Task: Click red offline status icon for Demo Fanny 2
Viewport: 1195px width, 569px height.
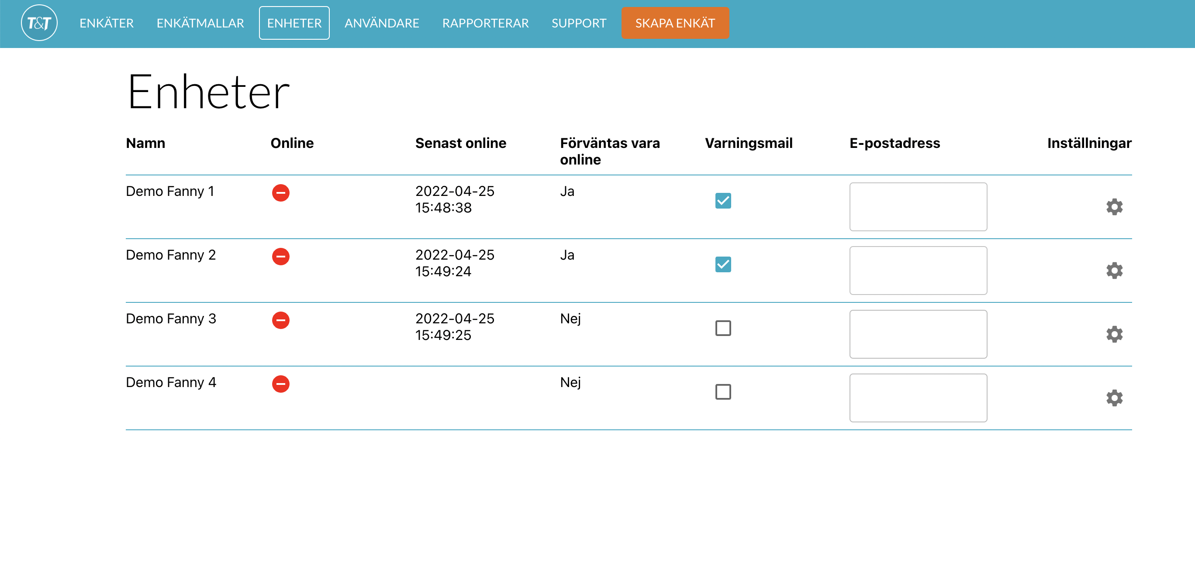Action: [x=281, y=256]
